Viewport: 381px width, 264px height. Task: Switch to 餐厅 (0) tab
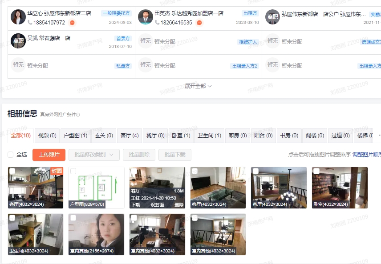click(155, 136)
